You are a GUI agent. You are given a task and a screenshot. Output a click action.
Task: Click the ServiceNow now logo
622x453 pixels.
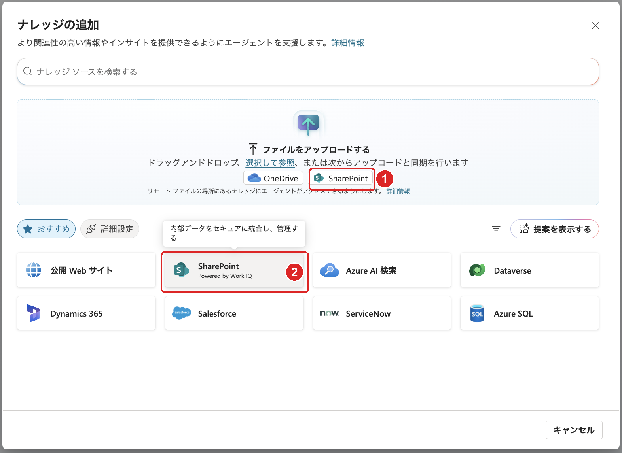coord(329,313)
